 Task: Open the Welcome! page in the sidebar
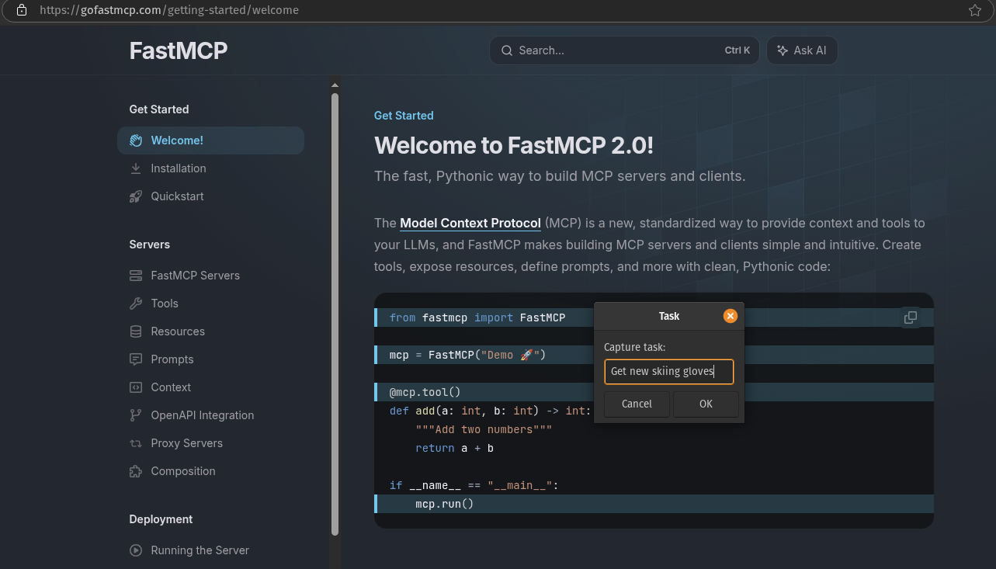coord(210,141)
